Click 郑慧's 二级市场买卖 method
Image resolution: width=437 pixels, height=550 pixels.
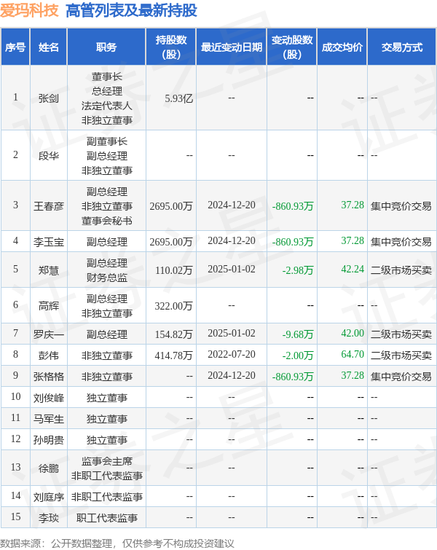[401, 270]
